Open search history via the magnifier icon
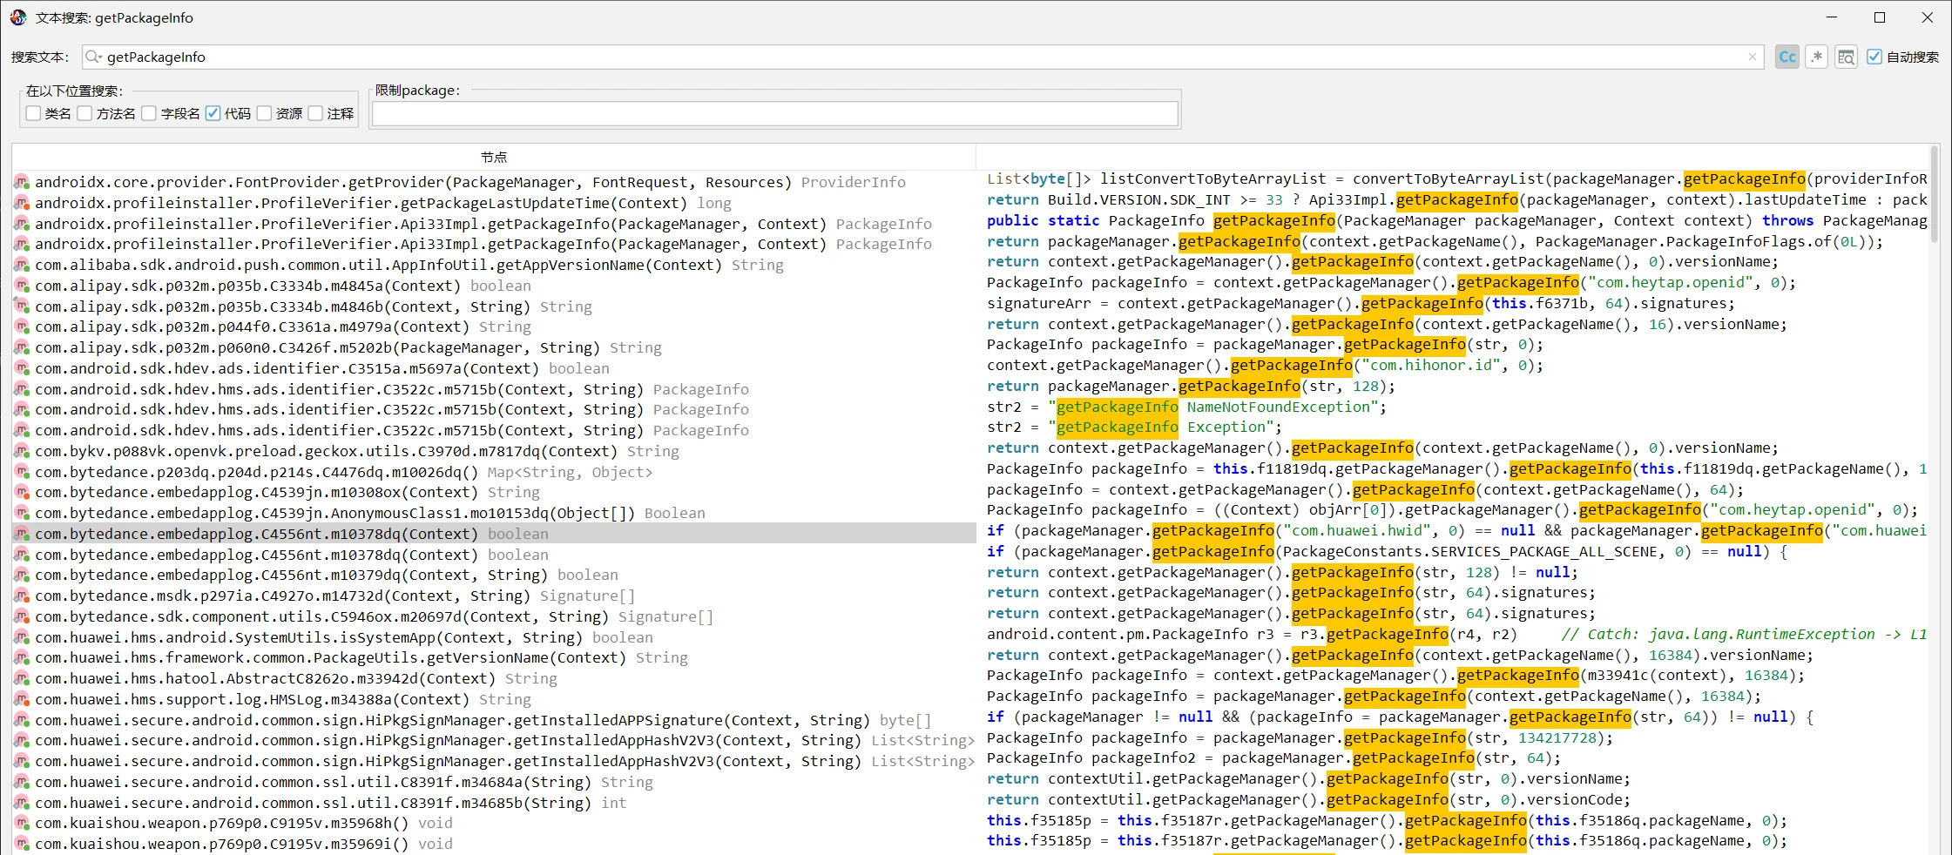 [93, 57]
